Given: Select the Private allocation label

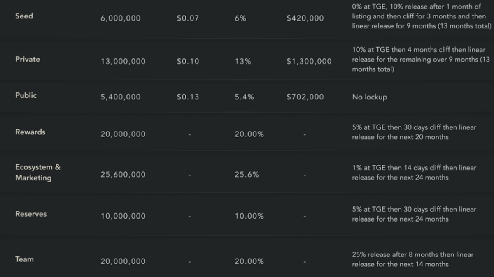Looking at the screenshot, I should [28, 59].
